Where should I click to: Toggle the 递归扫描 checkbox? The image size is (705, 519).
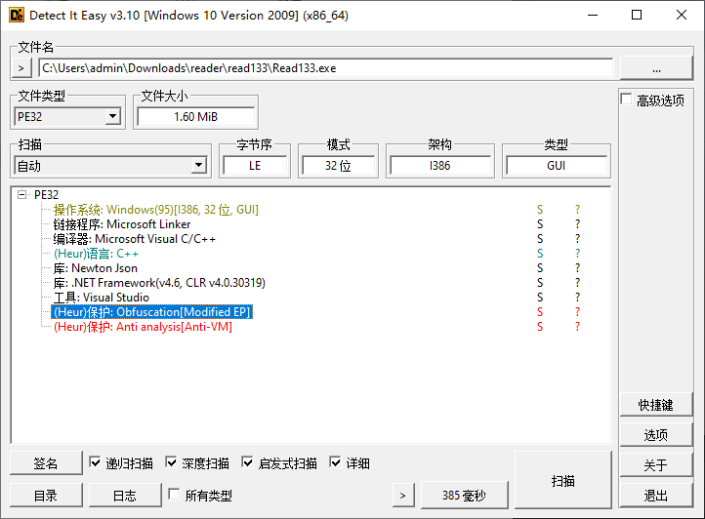pos(95,462)
